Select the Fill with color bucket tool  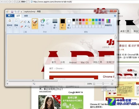point(25,22)
